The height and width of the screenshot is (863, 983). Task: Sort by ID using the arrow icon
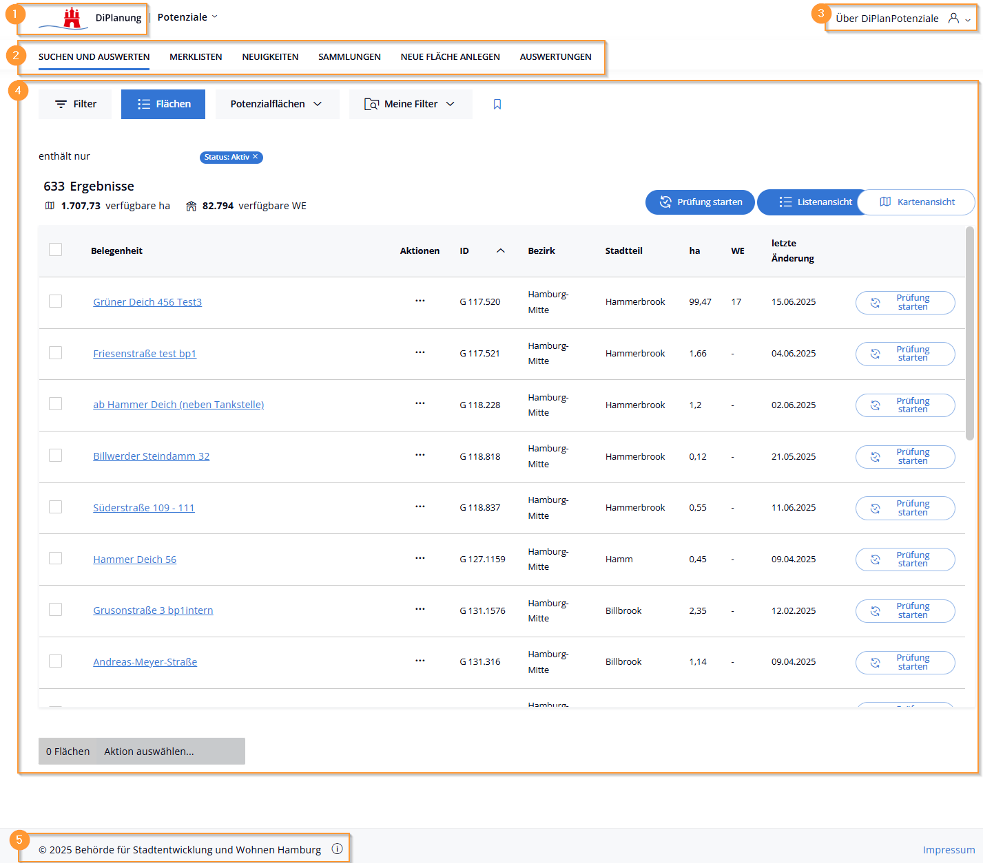pos(501,251)
